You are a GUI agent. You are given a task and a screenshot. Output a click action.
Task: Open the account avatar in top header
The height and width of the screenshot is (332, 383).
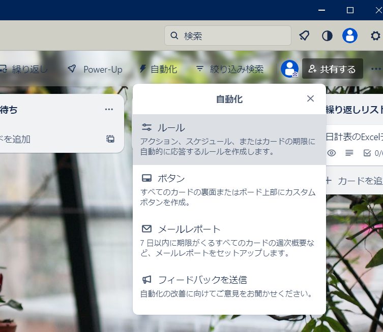coord(350,36)
